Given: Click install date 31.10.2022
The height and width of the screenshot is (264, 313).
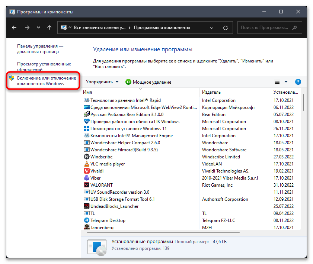Looking at the screenshot, I should tap(284, 185).
